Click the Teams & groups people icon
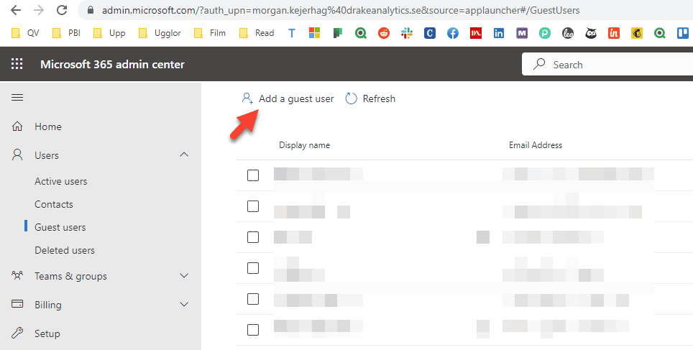The height and width of the screenshot is (350, 693). [17, 276]
